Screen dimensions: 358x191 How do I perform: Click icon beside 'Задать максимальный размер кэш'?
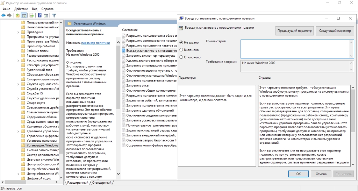click(x=123, y=130)
